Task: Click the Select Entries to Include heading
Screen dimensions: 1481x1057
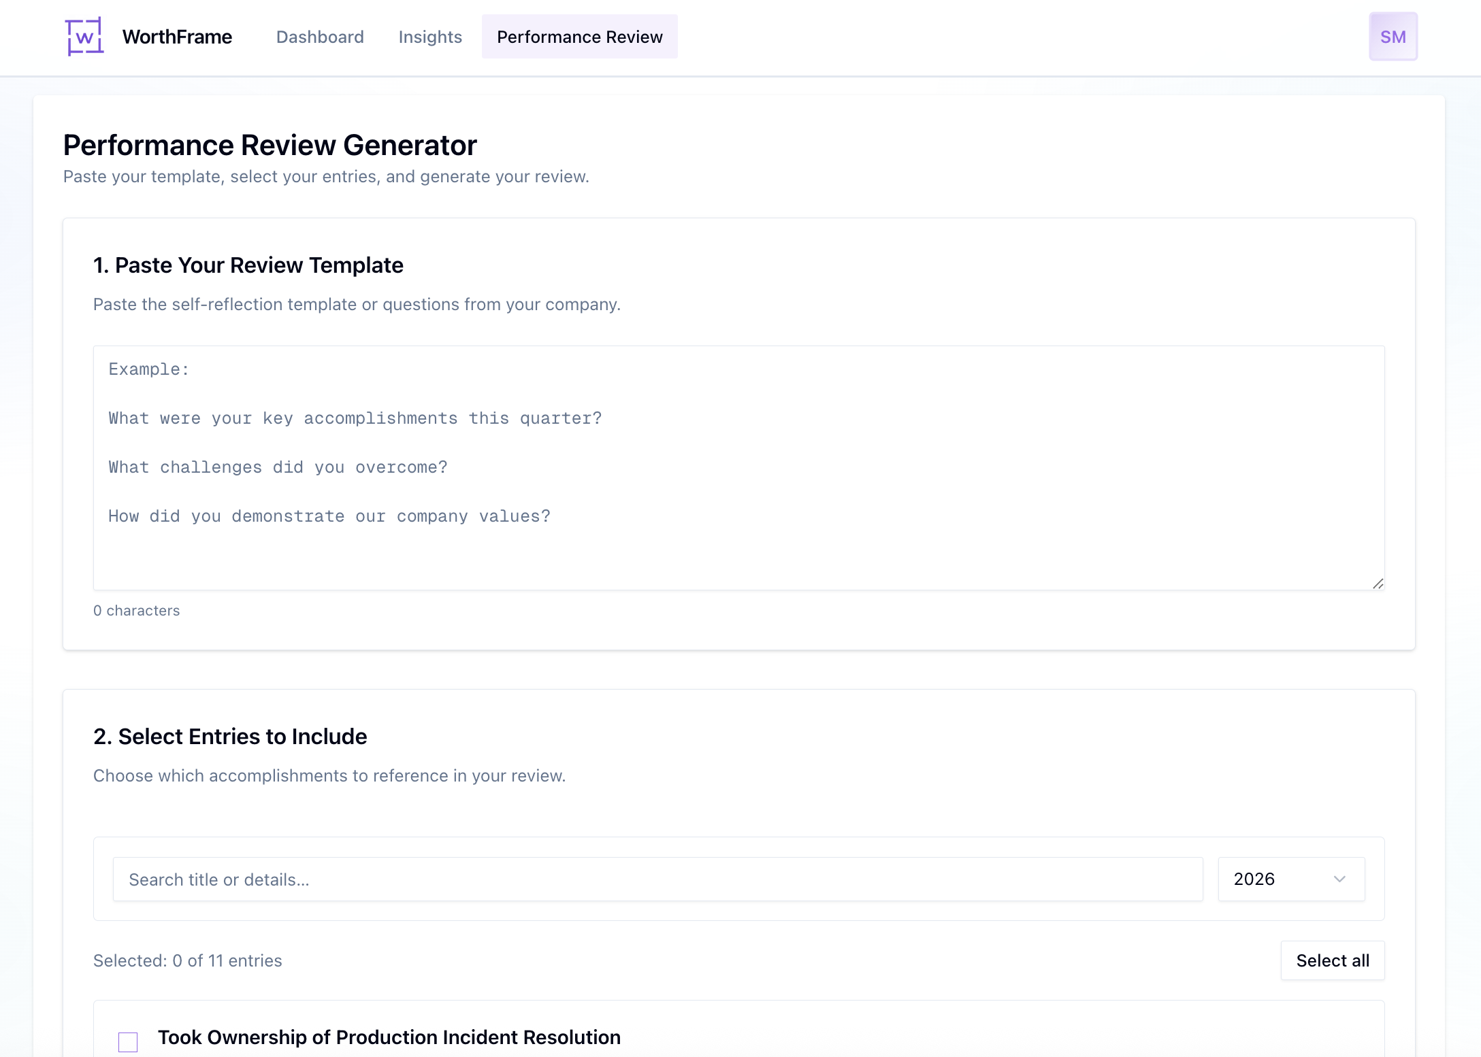Action: coord(230,736)
